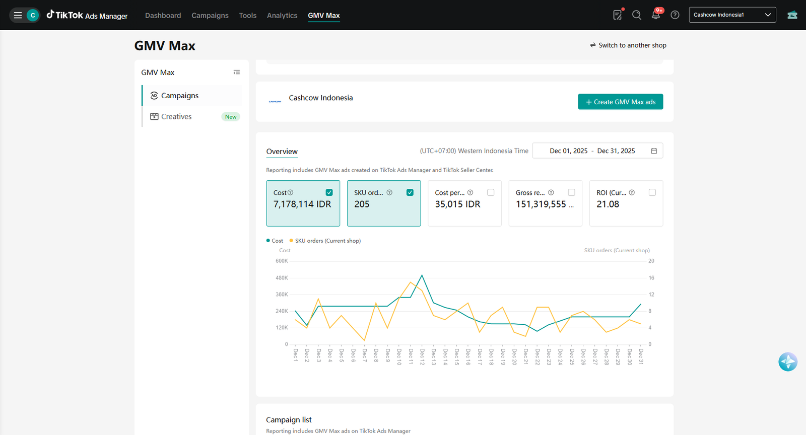Enable the ROI metric checkbox
The height and width of the screenshot is (435, 806).
(652, 192)
